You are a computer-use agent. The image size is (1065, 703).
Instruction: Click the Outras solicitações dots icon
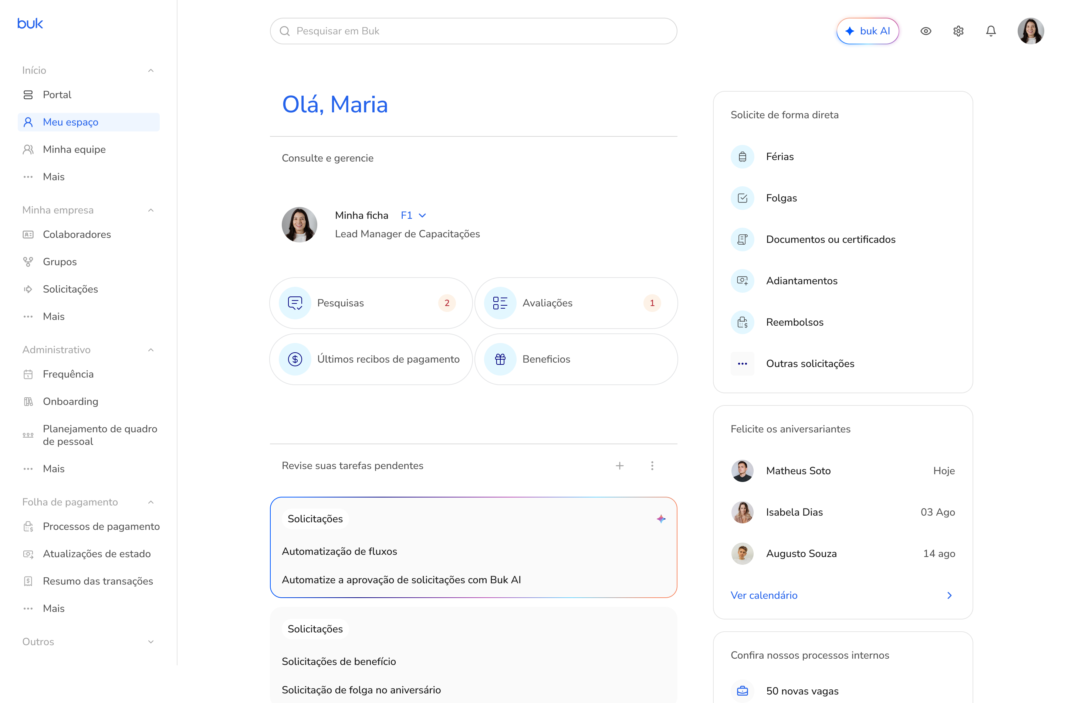(x=742, y=364)
